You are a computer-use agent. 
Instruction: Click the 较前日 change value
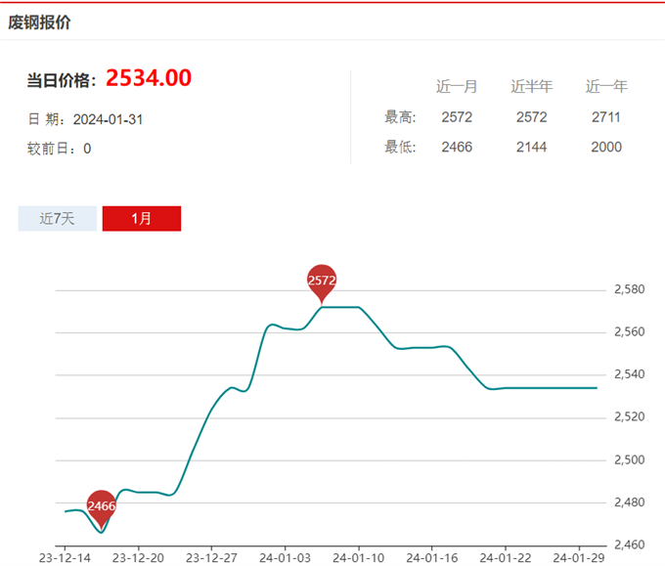coord(87,149)
